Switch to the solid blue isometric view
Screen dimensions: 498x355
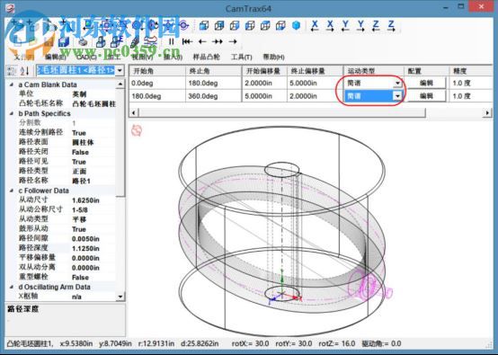point(296,25)
